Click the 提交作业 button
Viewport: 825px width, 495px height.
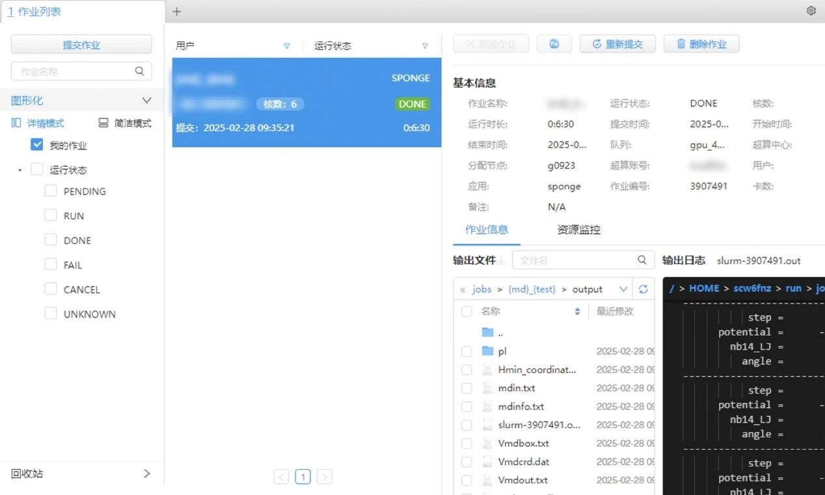point(81,45)
